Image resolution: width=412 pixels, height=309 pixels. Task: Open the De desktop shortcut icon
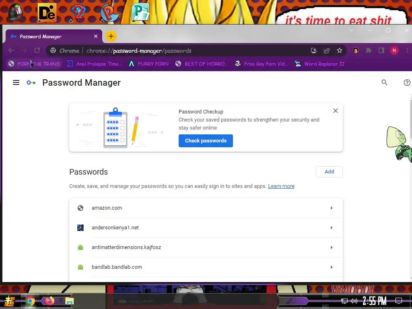pos(47,12)
